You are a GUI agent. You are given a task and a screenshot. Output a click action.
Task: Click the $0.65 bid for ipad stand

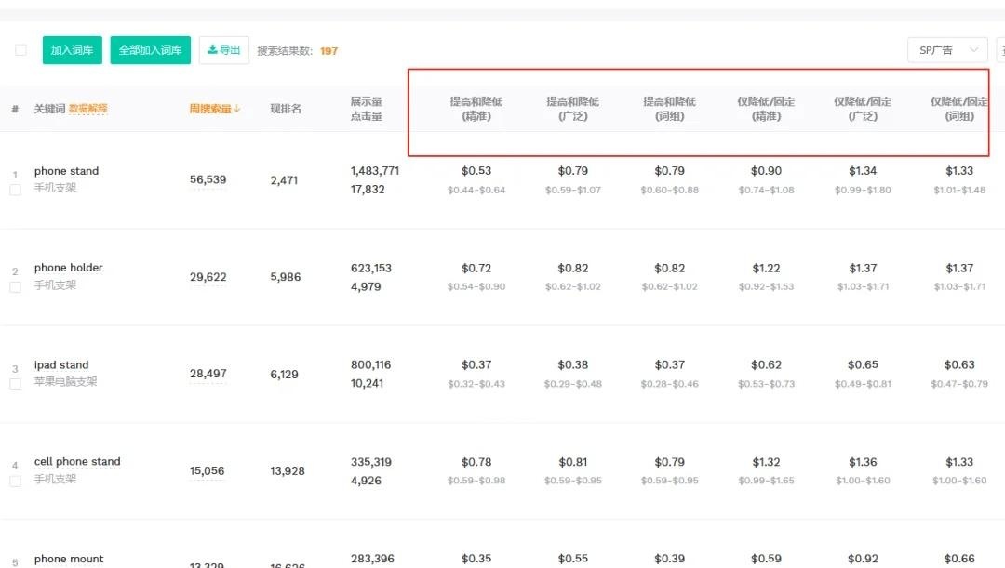pos(863,365)
